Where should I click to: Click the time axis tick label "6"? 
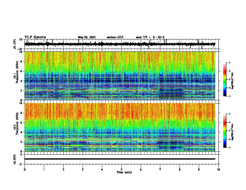141,170
